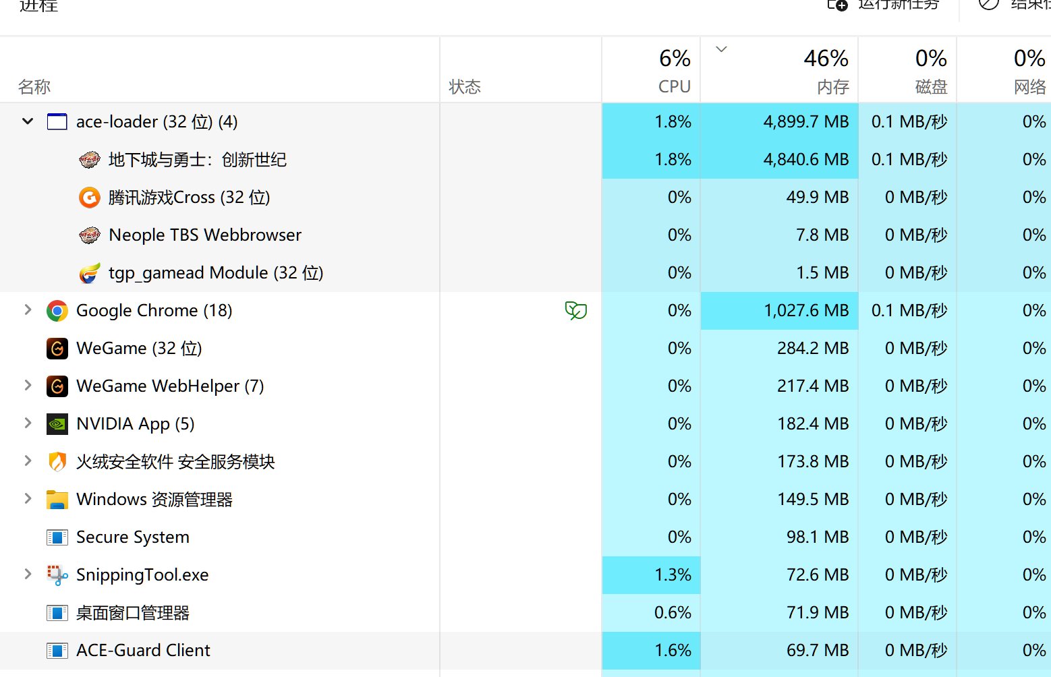
Task: Click the tgp_gamead Module icon
Action: 90,273
